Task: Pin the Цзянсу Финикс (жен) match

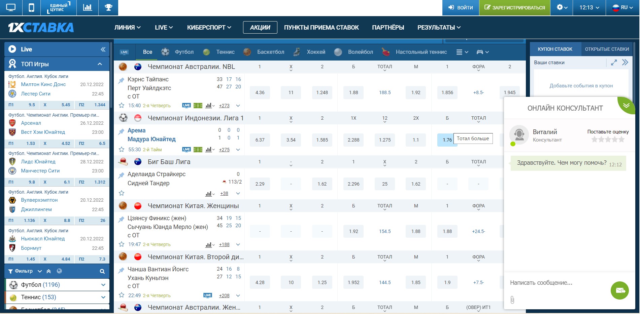Action: tap(121, 220)
